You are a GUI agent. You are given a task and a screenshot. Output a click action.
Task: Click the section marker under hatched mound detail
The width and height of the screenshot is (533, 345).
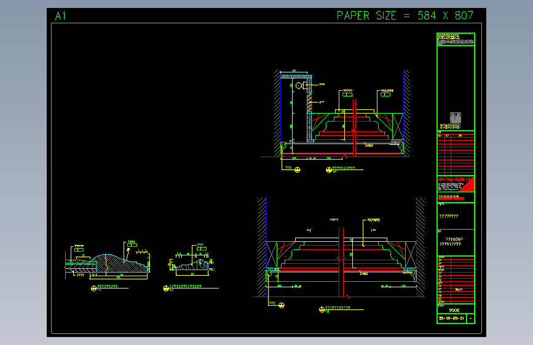pos(94,289)
